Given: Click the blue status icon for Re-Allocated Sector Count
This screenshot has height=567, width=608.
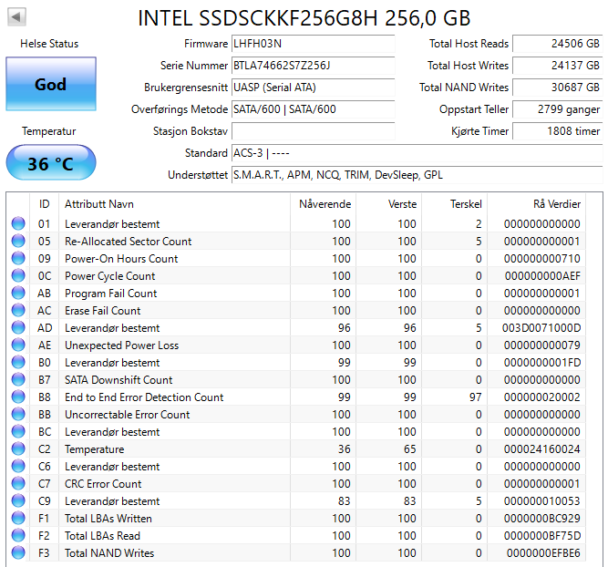Looking at the screenshot, I should pos(18,242).
